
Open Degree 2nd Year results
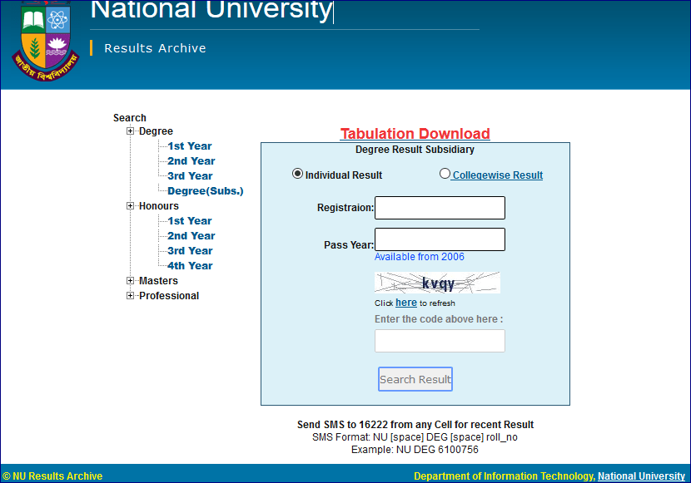pyautogui.click(x=191, y=161)
